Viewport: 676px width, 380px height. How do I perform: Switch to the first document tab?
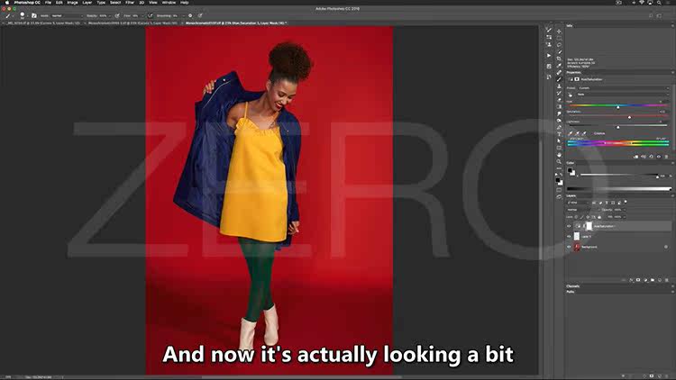43,23
